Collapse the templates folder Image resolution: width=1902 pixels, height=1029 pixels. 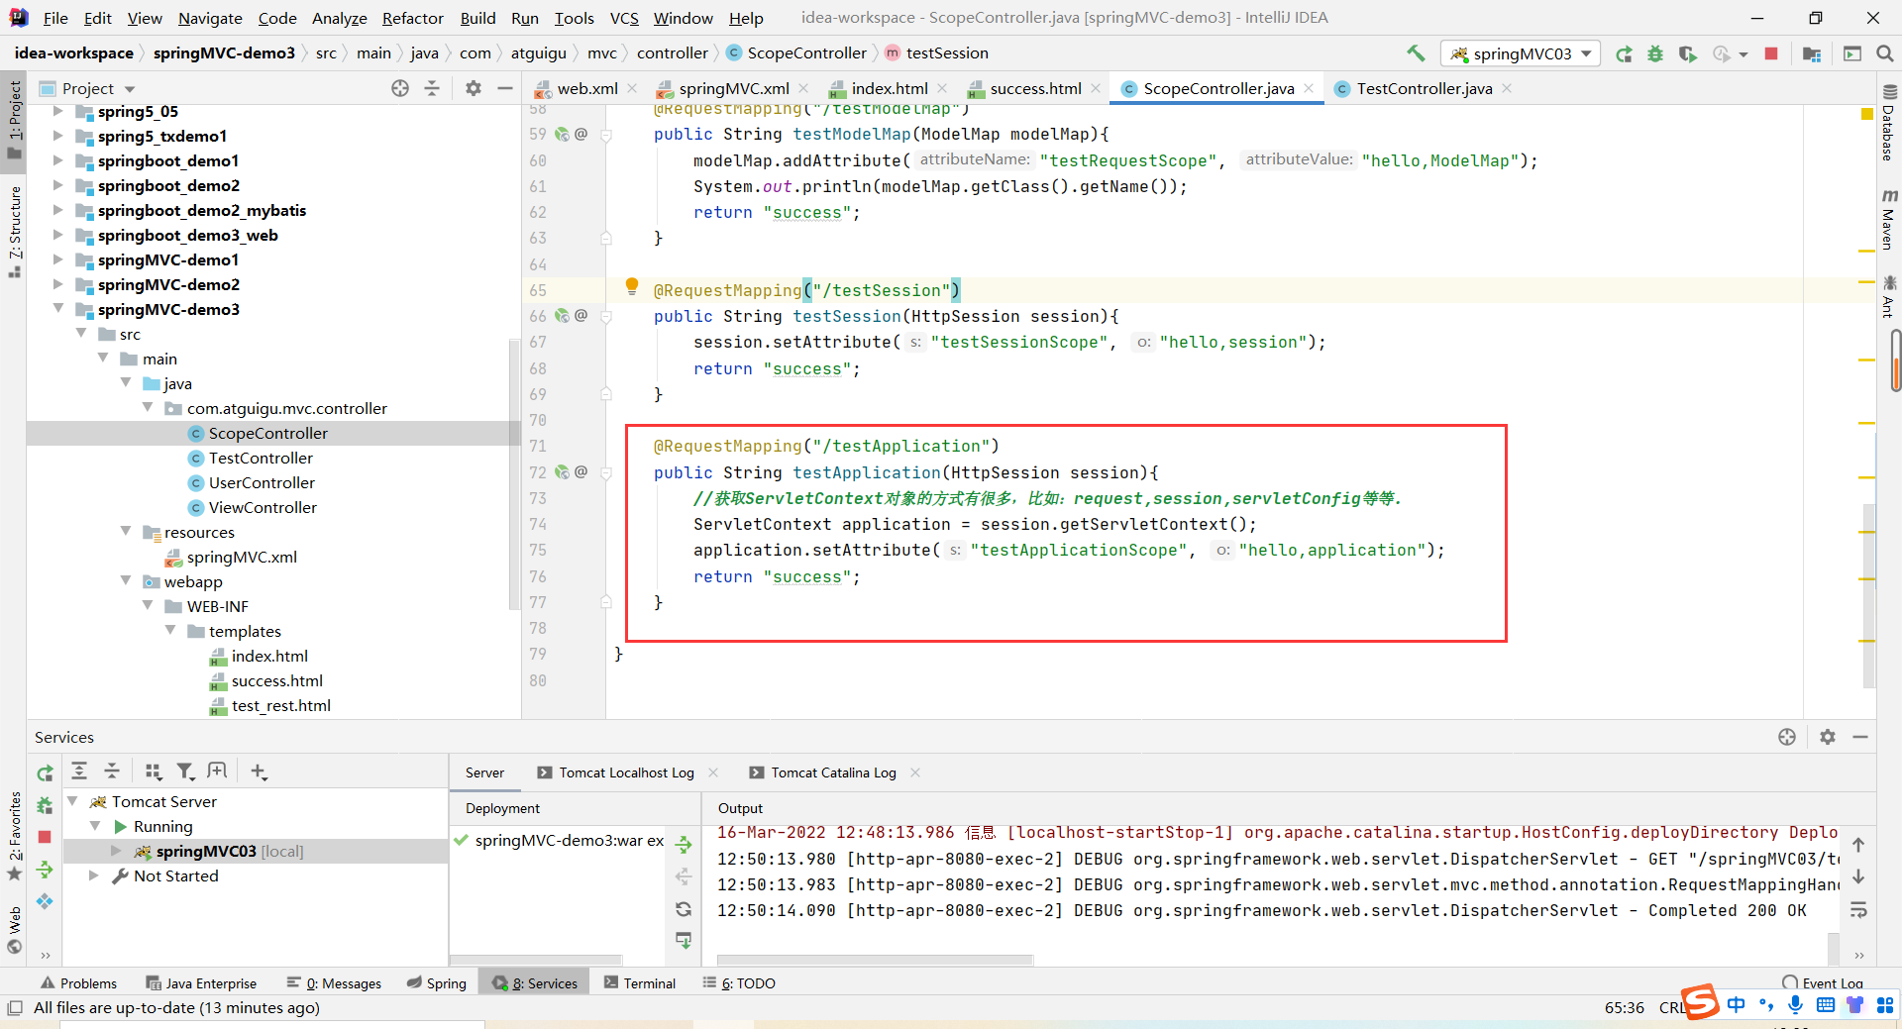coord(170,631)
